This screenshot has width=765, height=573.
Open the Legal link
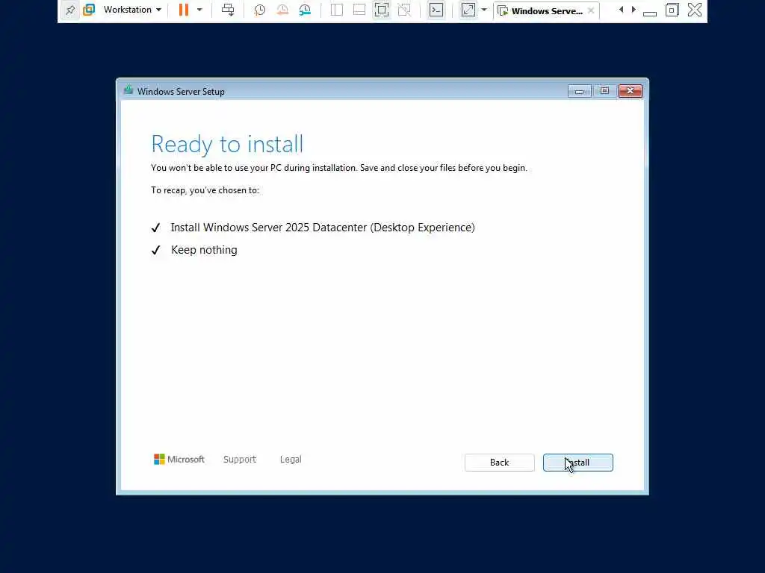coord(291,460)
